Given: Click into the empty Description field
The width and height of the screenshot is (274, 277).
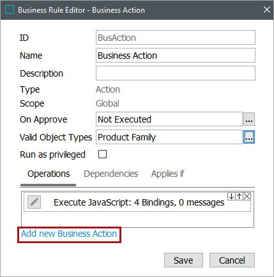Looking at the screenshot, I should (x=176, y=73).
